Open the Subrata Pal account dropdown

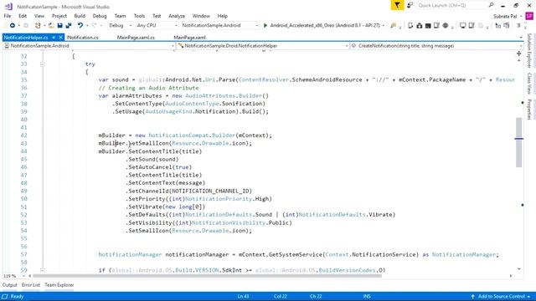point(508,16)
